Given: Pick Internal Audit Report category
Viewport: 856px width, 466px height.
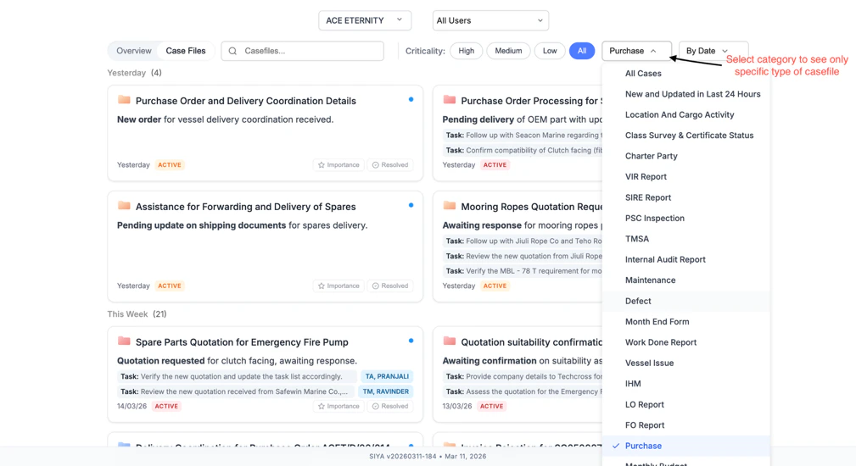Looking at the screenshot, I should coord(686,259).
